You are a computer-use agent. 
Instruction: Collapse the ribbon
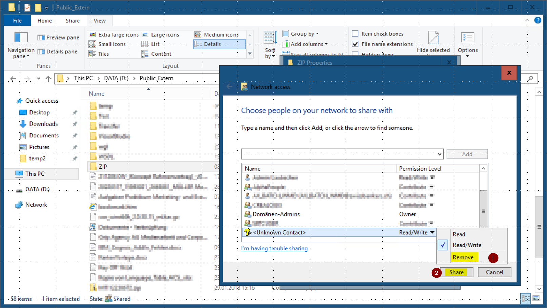pyautogui.click(x=527, y=20)
